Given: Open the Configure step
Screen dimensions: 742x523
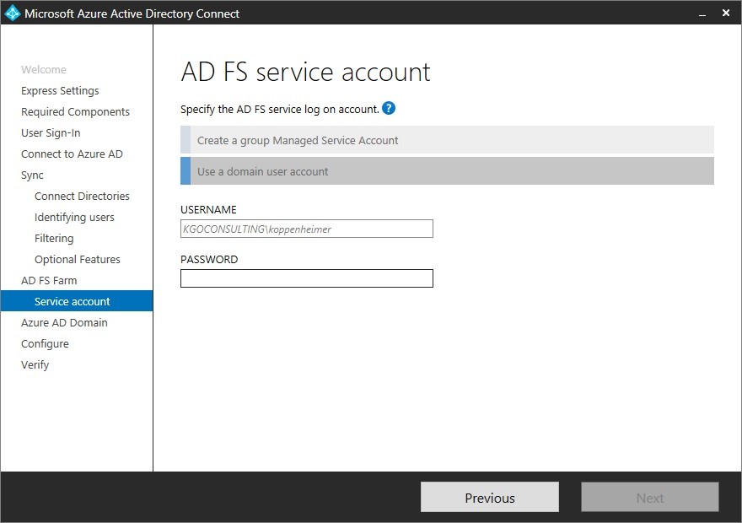Looking at the screenshot, I should [45, 343].
